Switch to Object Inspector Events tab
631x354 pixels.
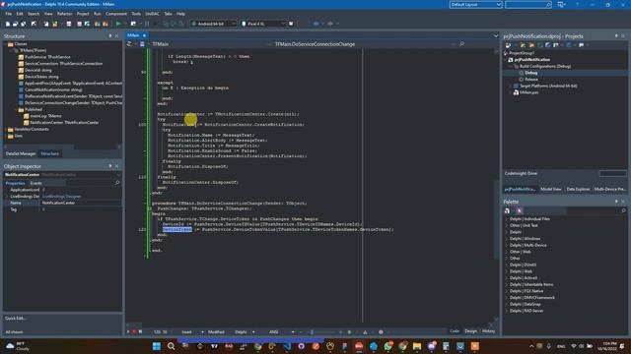tap(35, 183)
